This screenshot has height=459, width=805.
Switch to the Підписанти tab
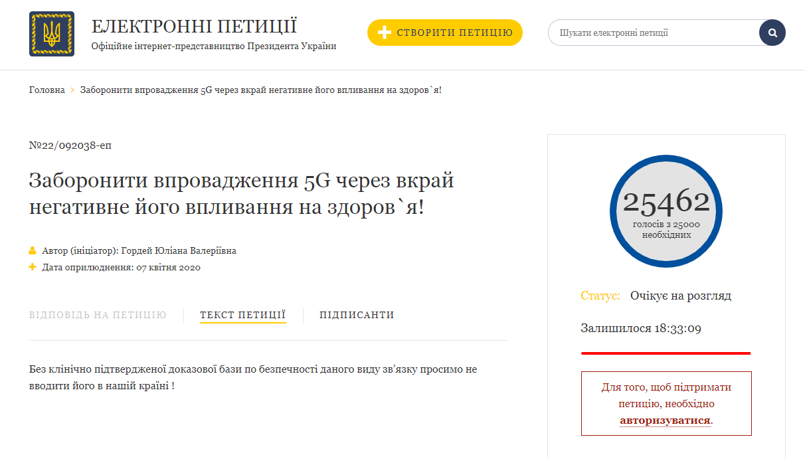click(x=357, y=315)
